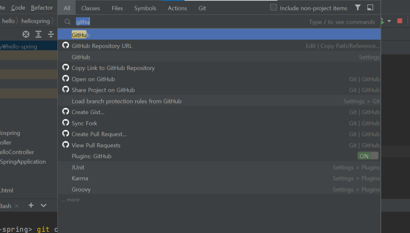Screen dimensions: 410x233
Task: Toggle the Plugins: GitHub ON switch
Action: (368, 156)
